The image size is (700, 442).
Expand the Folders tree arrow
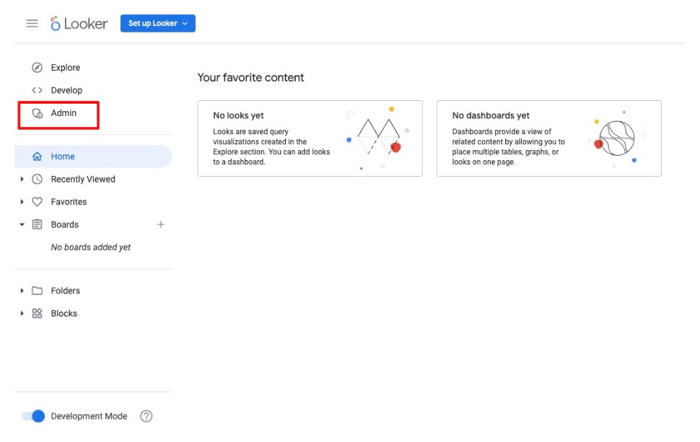pos(22,291)
